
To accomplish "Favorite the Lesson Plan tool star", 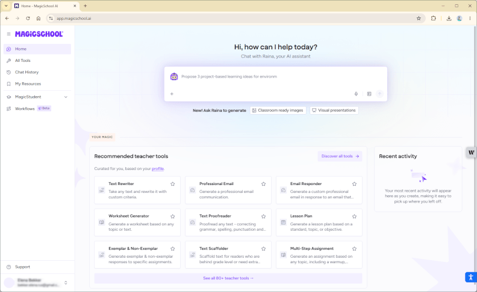I will click(x=354, y=216).
